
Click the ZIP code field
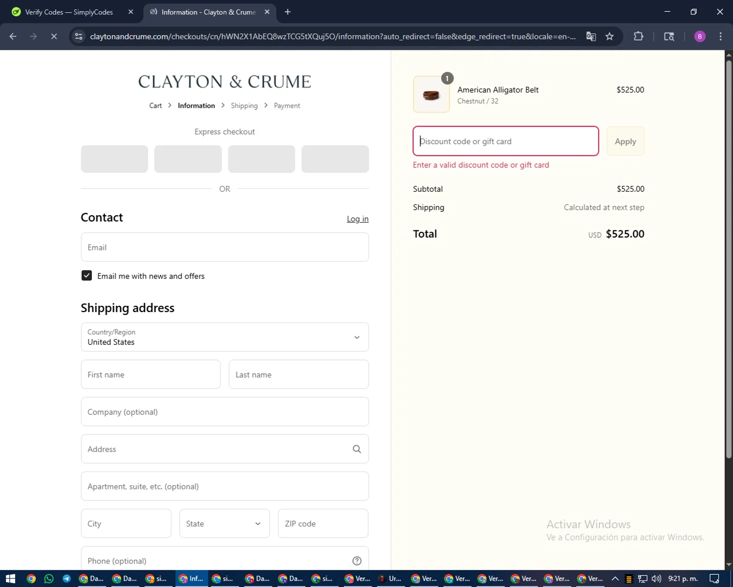[x=323, y=523]
